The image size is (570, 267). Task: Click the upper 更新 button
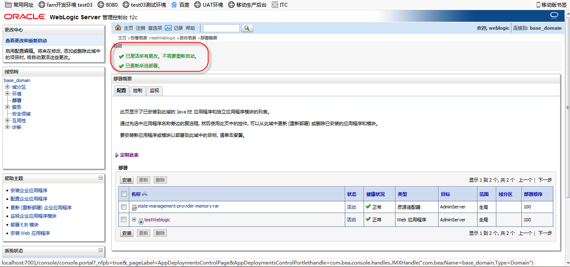[144, 180]
